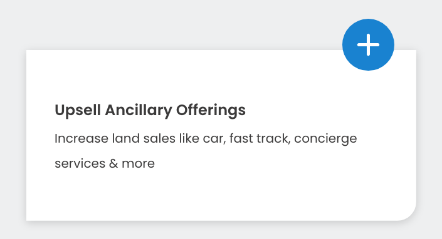Click the ampersand symbol in description
The image size is (442, 239).
(x=113, y=164)
